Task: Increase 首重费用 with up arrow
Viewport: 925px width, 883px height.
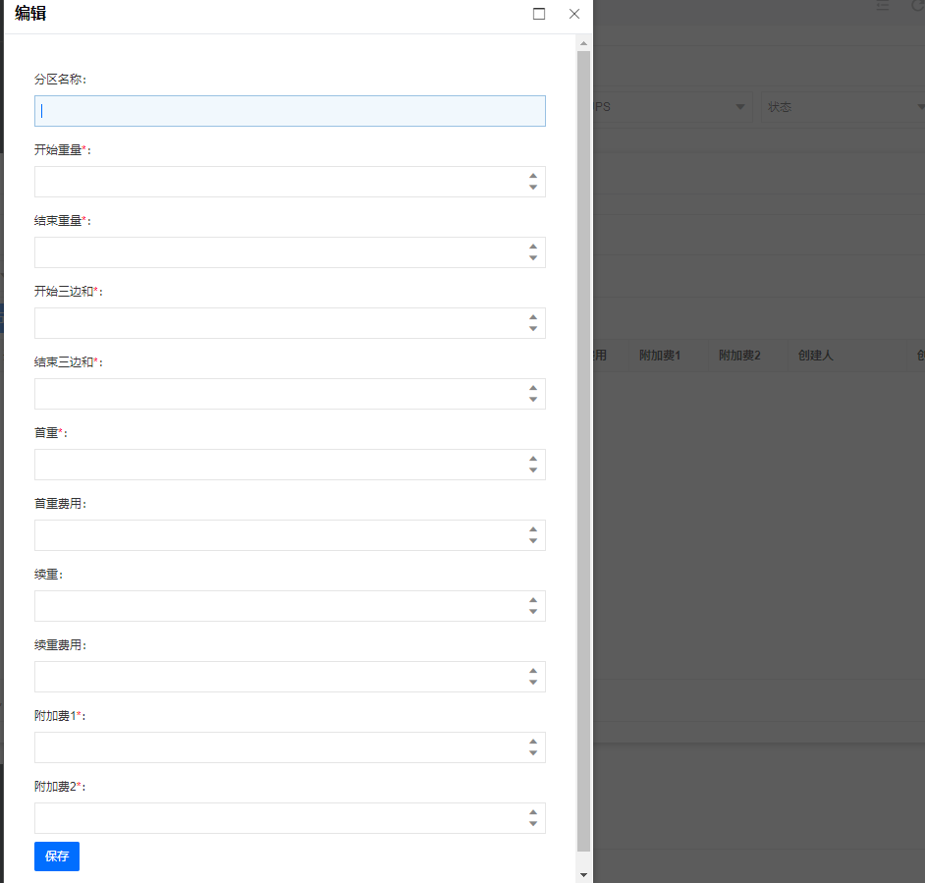Action: 533,529
